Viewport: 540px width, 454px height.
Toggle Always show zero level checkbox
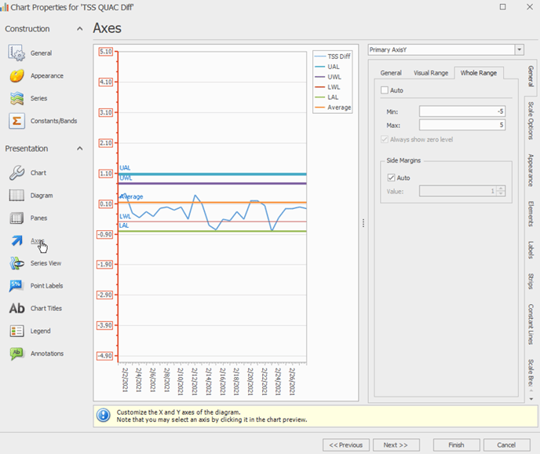(385, 140)
